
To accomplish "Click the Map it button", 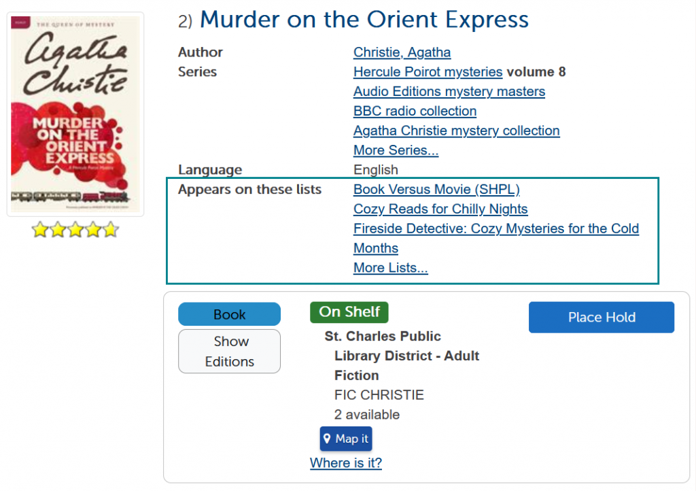I will [x=346, y=439].
